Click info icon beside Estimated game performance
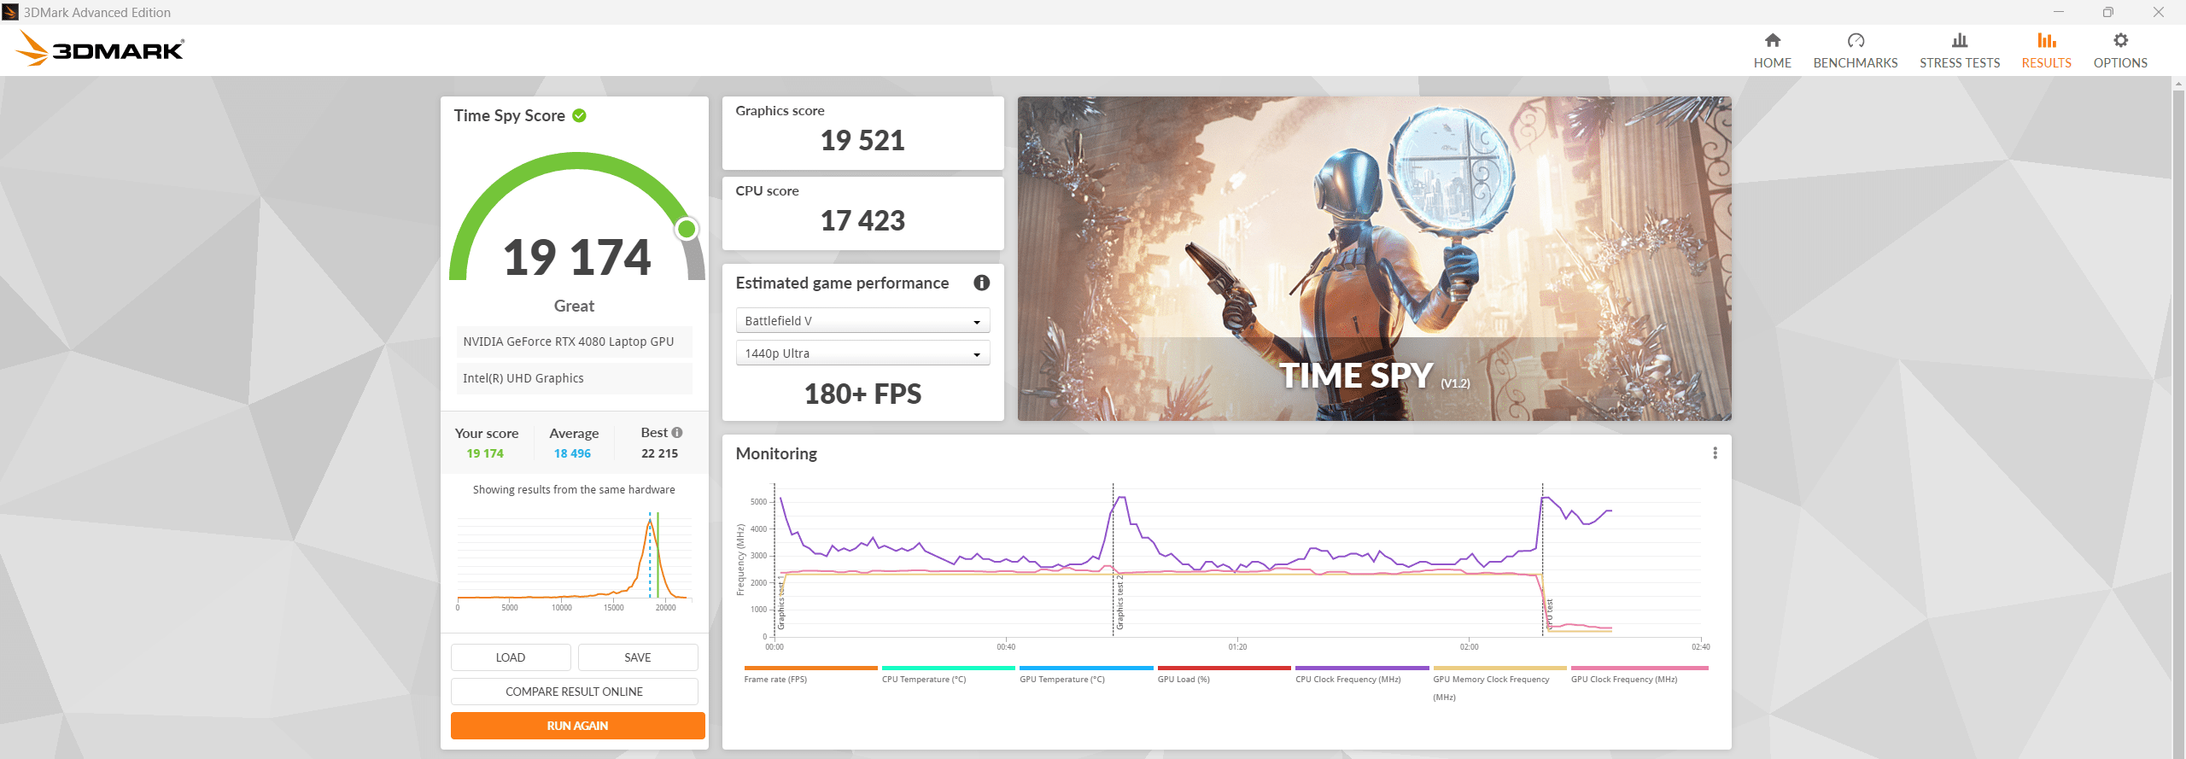2186x759 pixels. [981, 283]
